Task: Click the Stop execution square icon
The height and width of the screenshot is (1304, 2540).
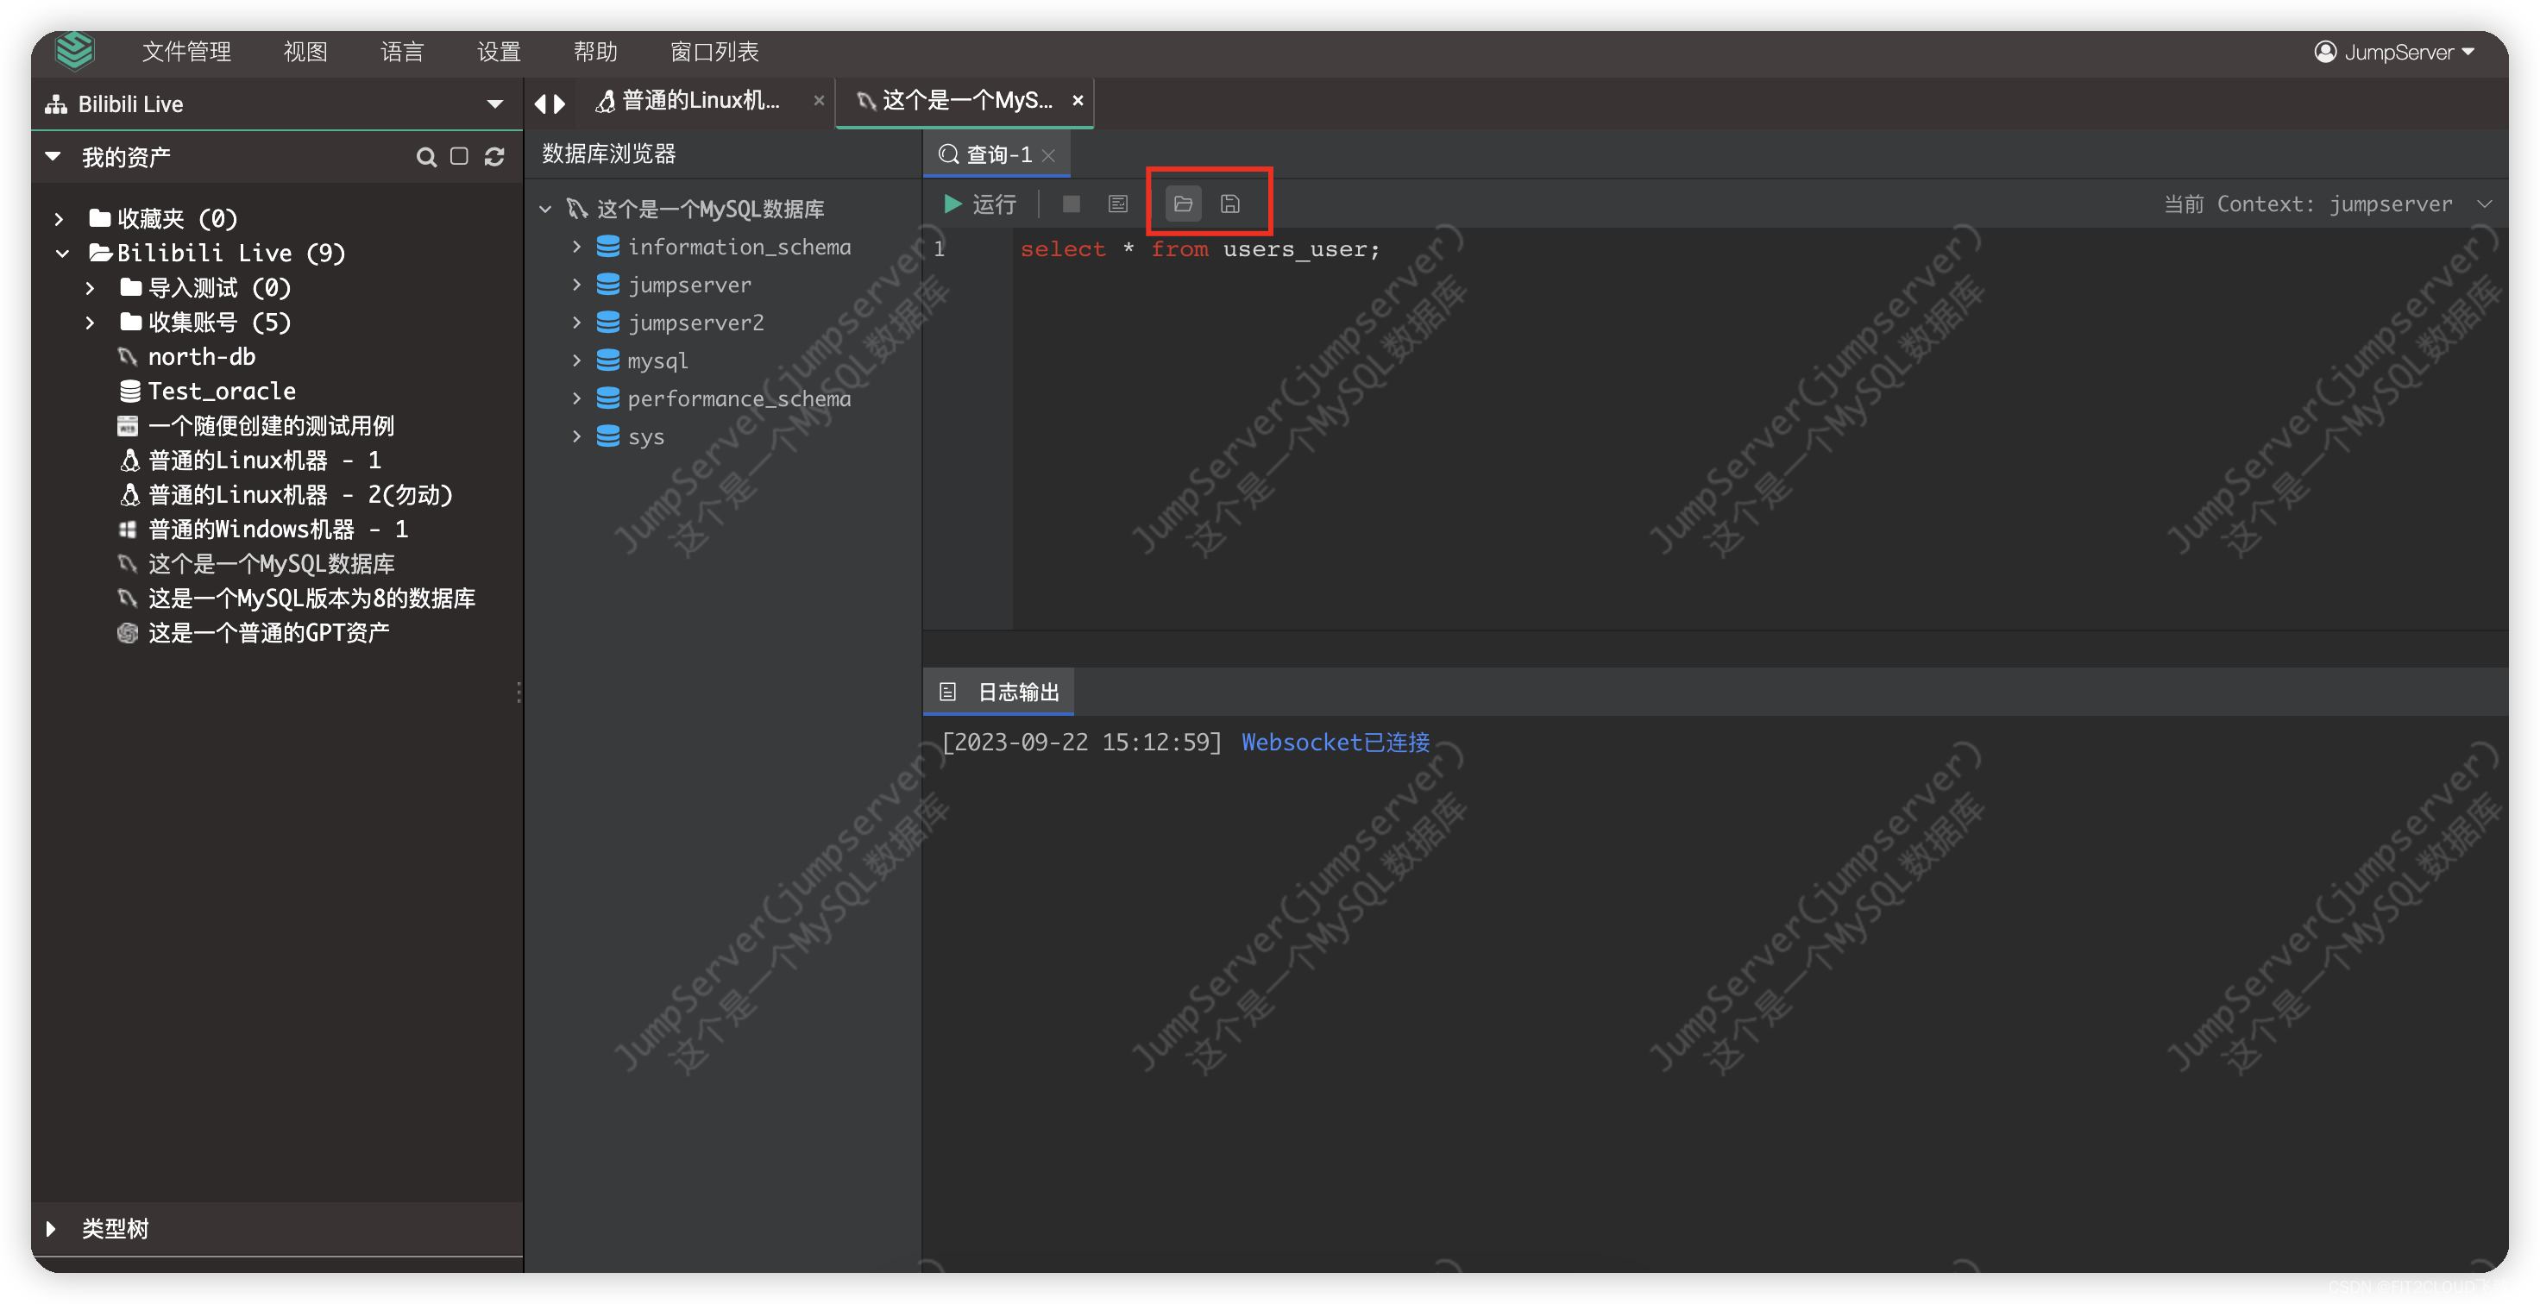Action: (x=1071, y=204)
